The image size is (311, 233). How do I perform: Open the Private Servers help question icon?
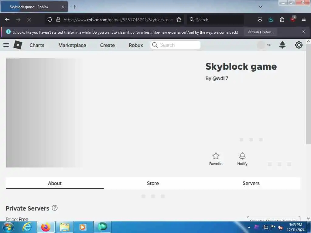pyautogui.click(x=55, y=208)
